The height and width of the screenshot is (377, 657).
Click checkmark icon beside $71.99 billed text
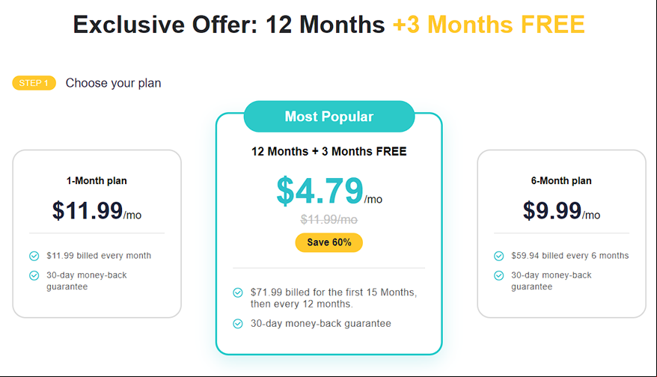click(x=237, y=292)
